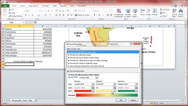Viewport: 188px width, 106px height.
Task: Select 'Format only top or bottom ranked values'
Action: point(103,58)
